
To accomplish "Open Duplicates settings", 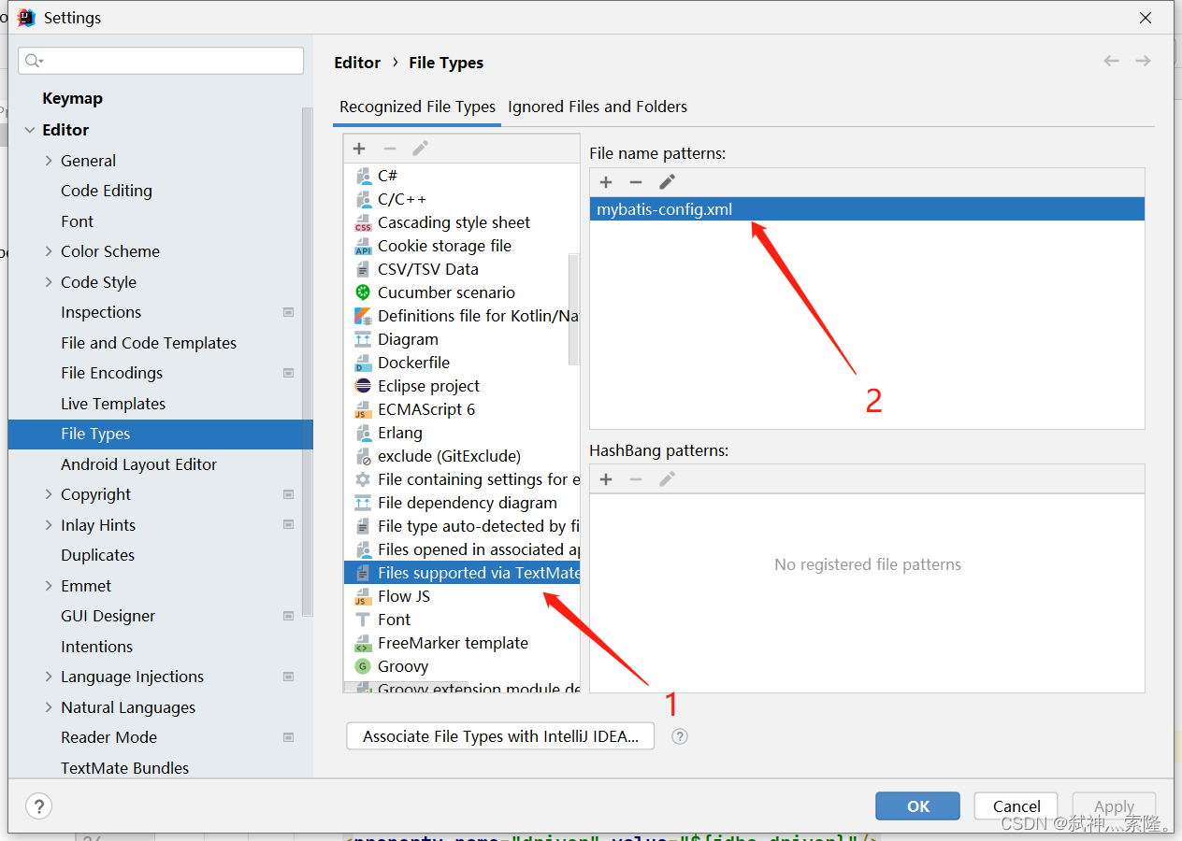I will [97, 555].
